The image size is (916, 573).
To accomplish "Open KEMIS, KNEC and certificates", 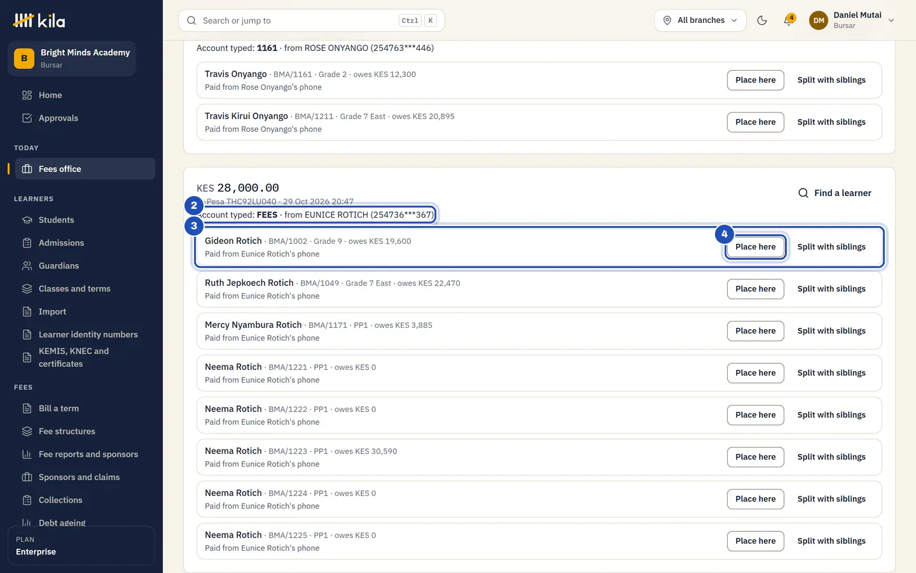I will point(85,357).
